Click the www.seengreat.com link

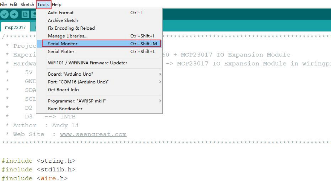93,134
